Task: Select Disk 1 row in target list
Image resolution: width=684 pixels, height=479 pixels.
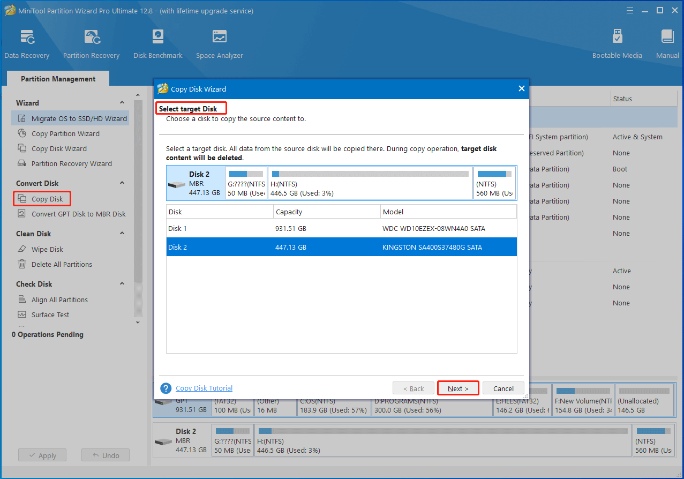Action: tap(341, 228)
